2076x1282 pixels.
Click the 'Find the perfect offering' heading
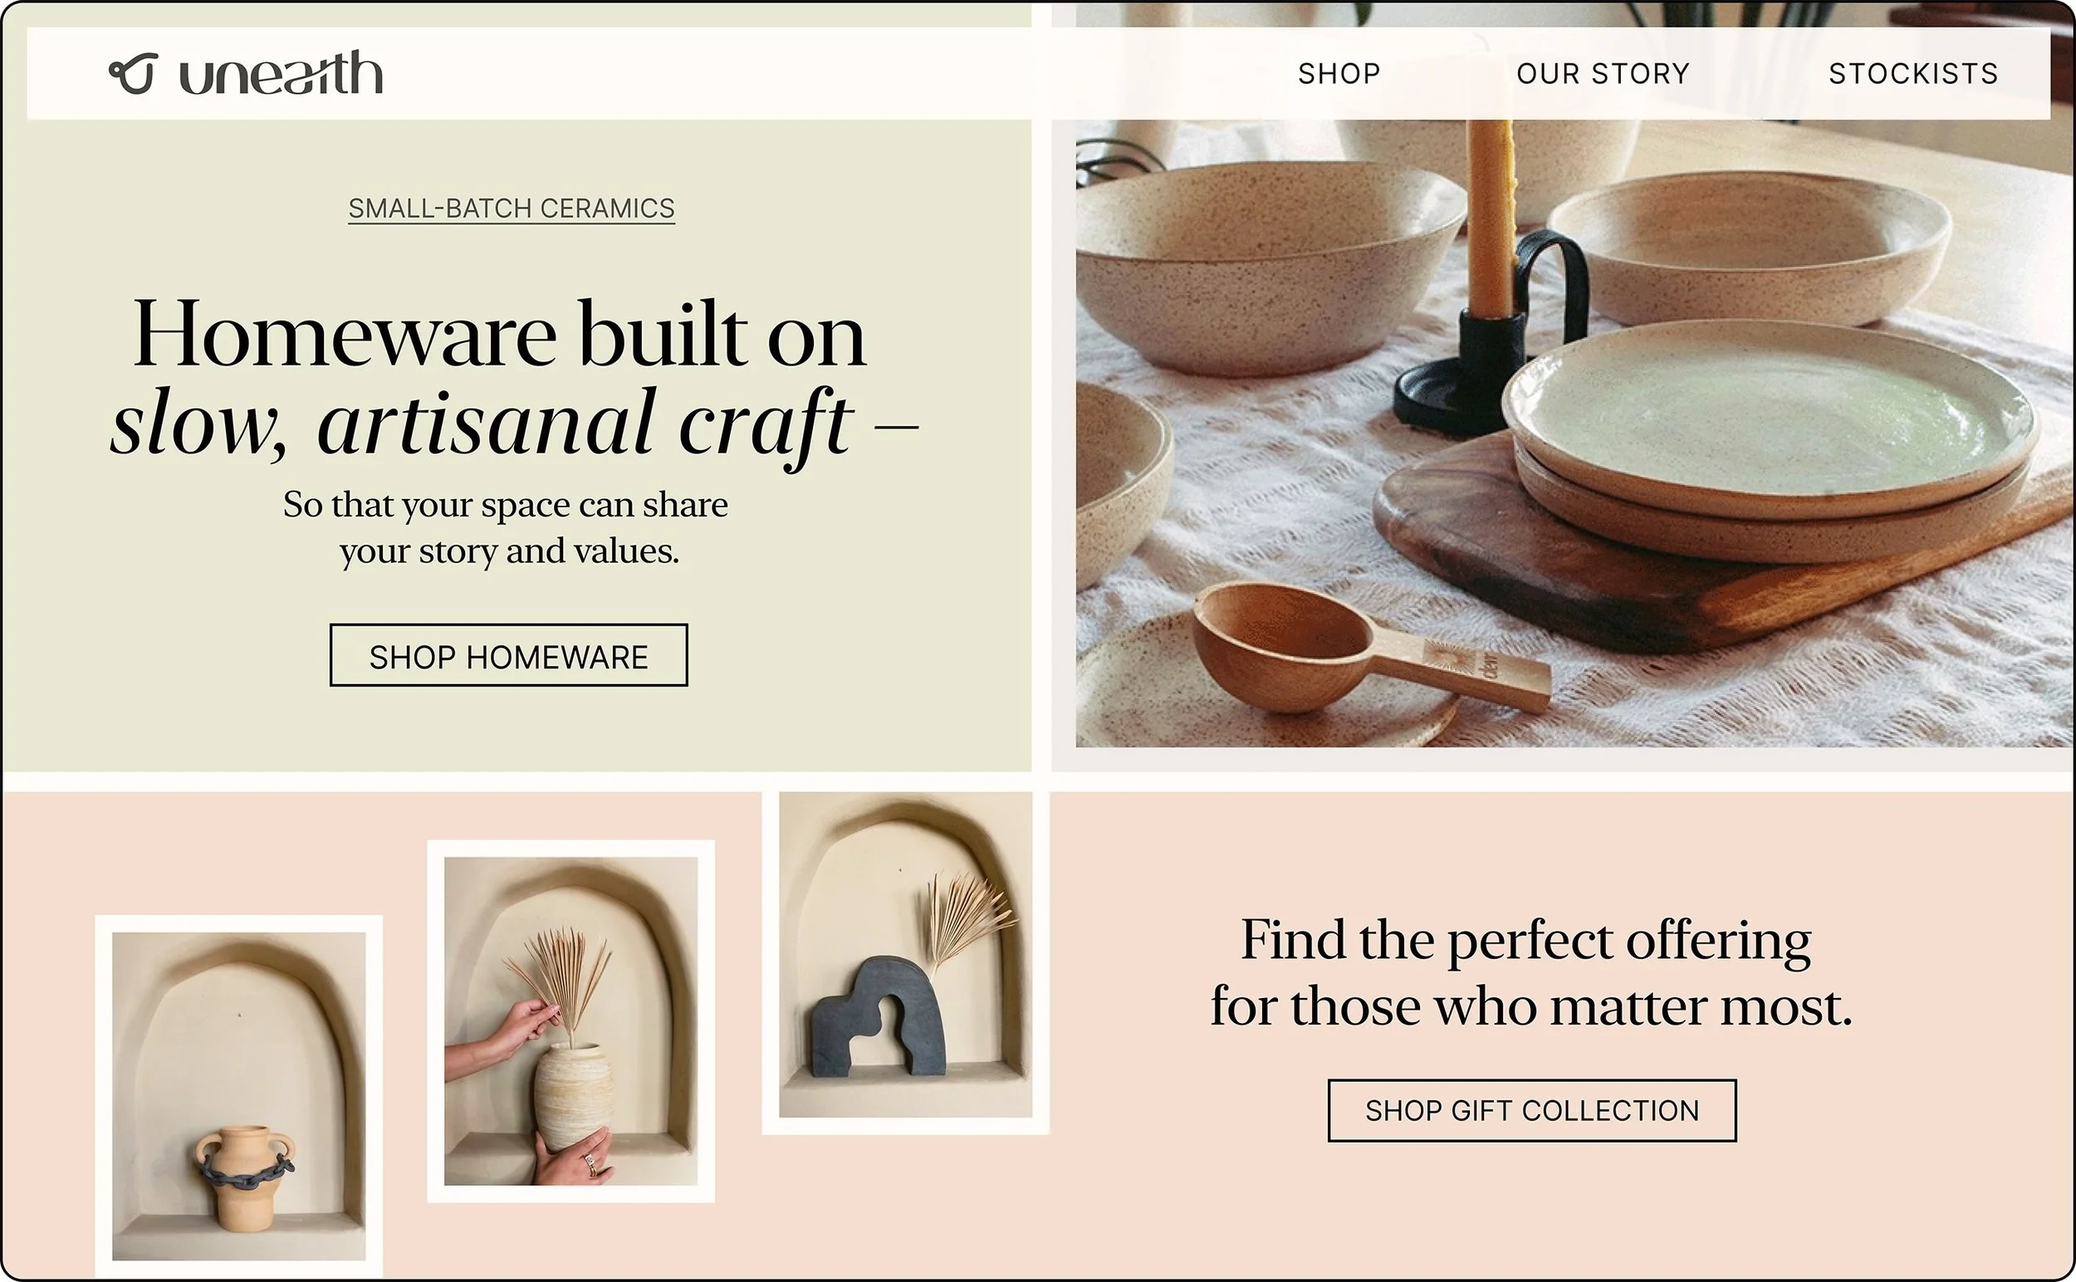pos(1526,940)
